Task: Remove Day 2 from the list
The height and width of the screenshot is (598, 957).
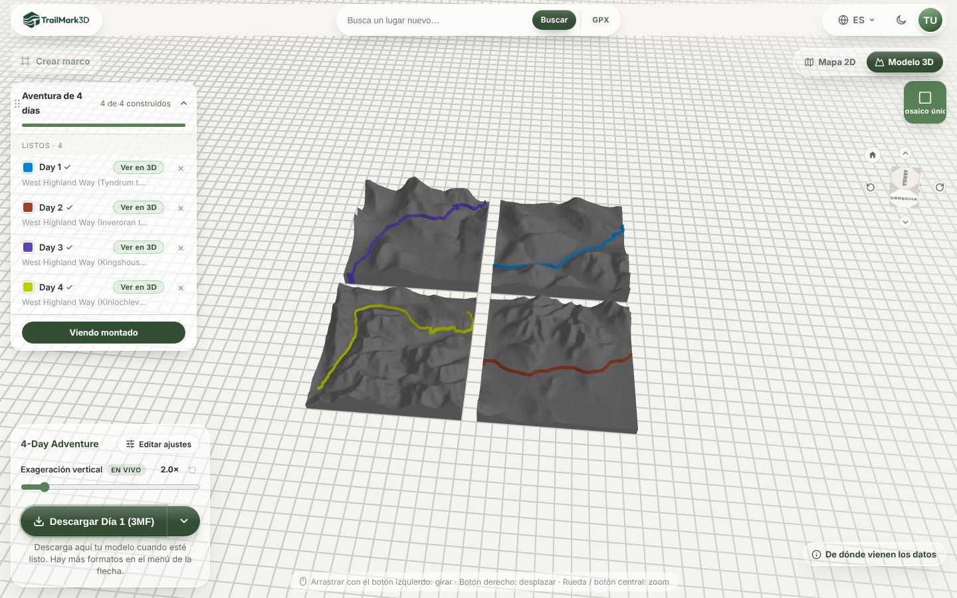Action: tap(181, 208)
